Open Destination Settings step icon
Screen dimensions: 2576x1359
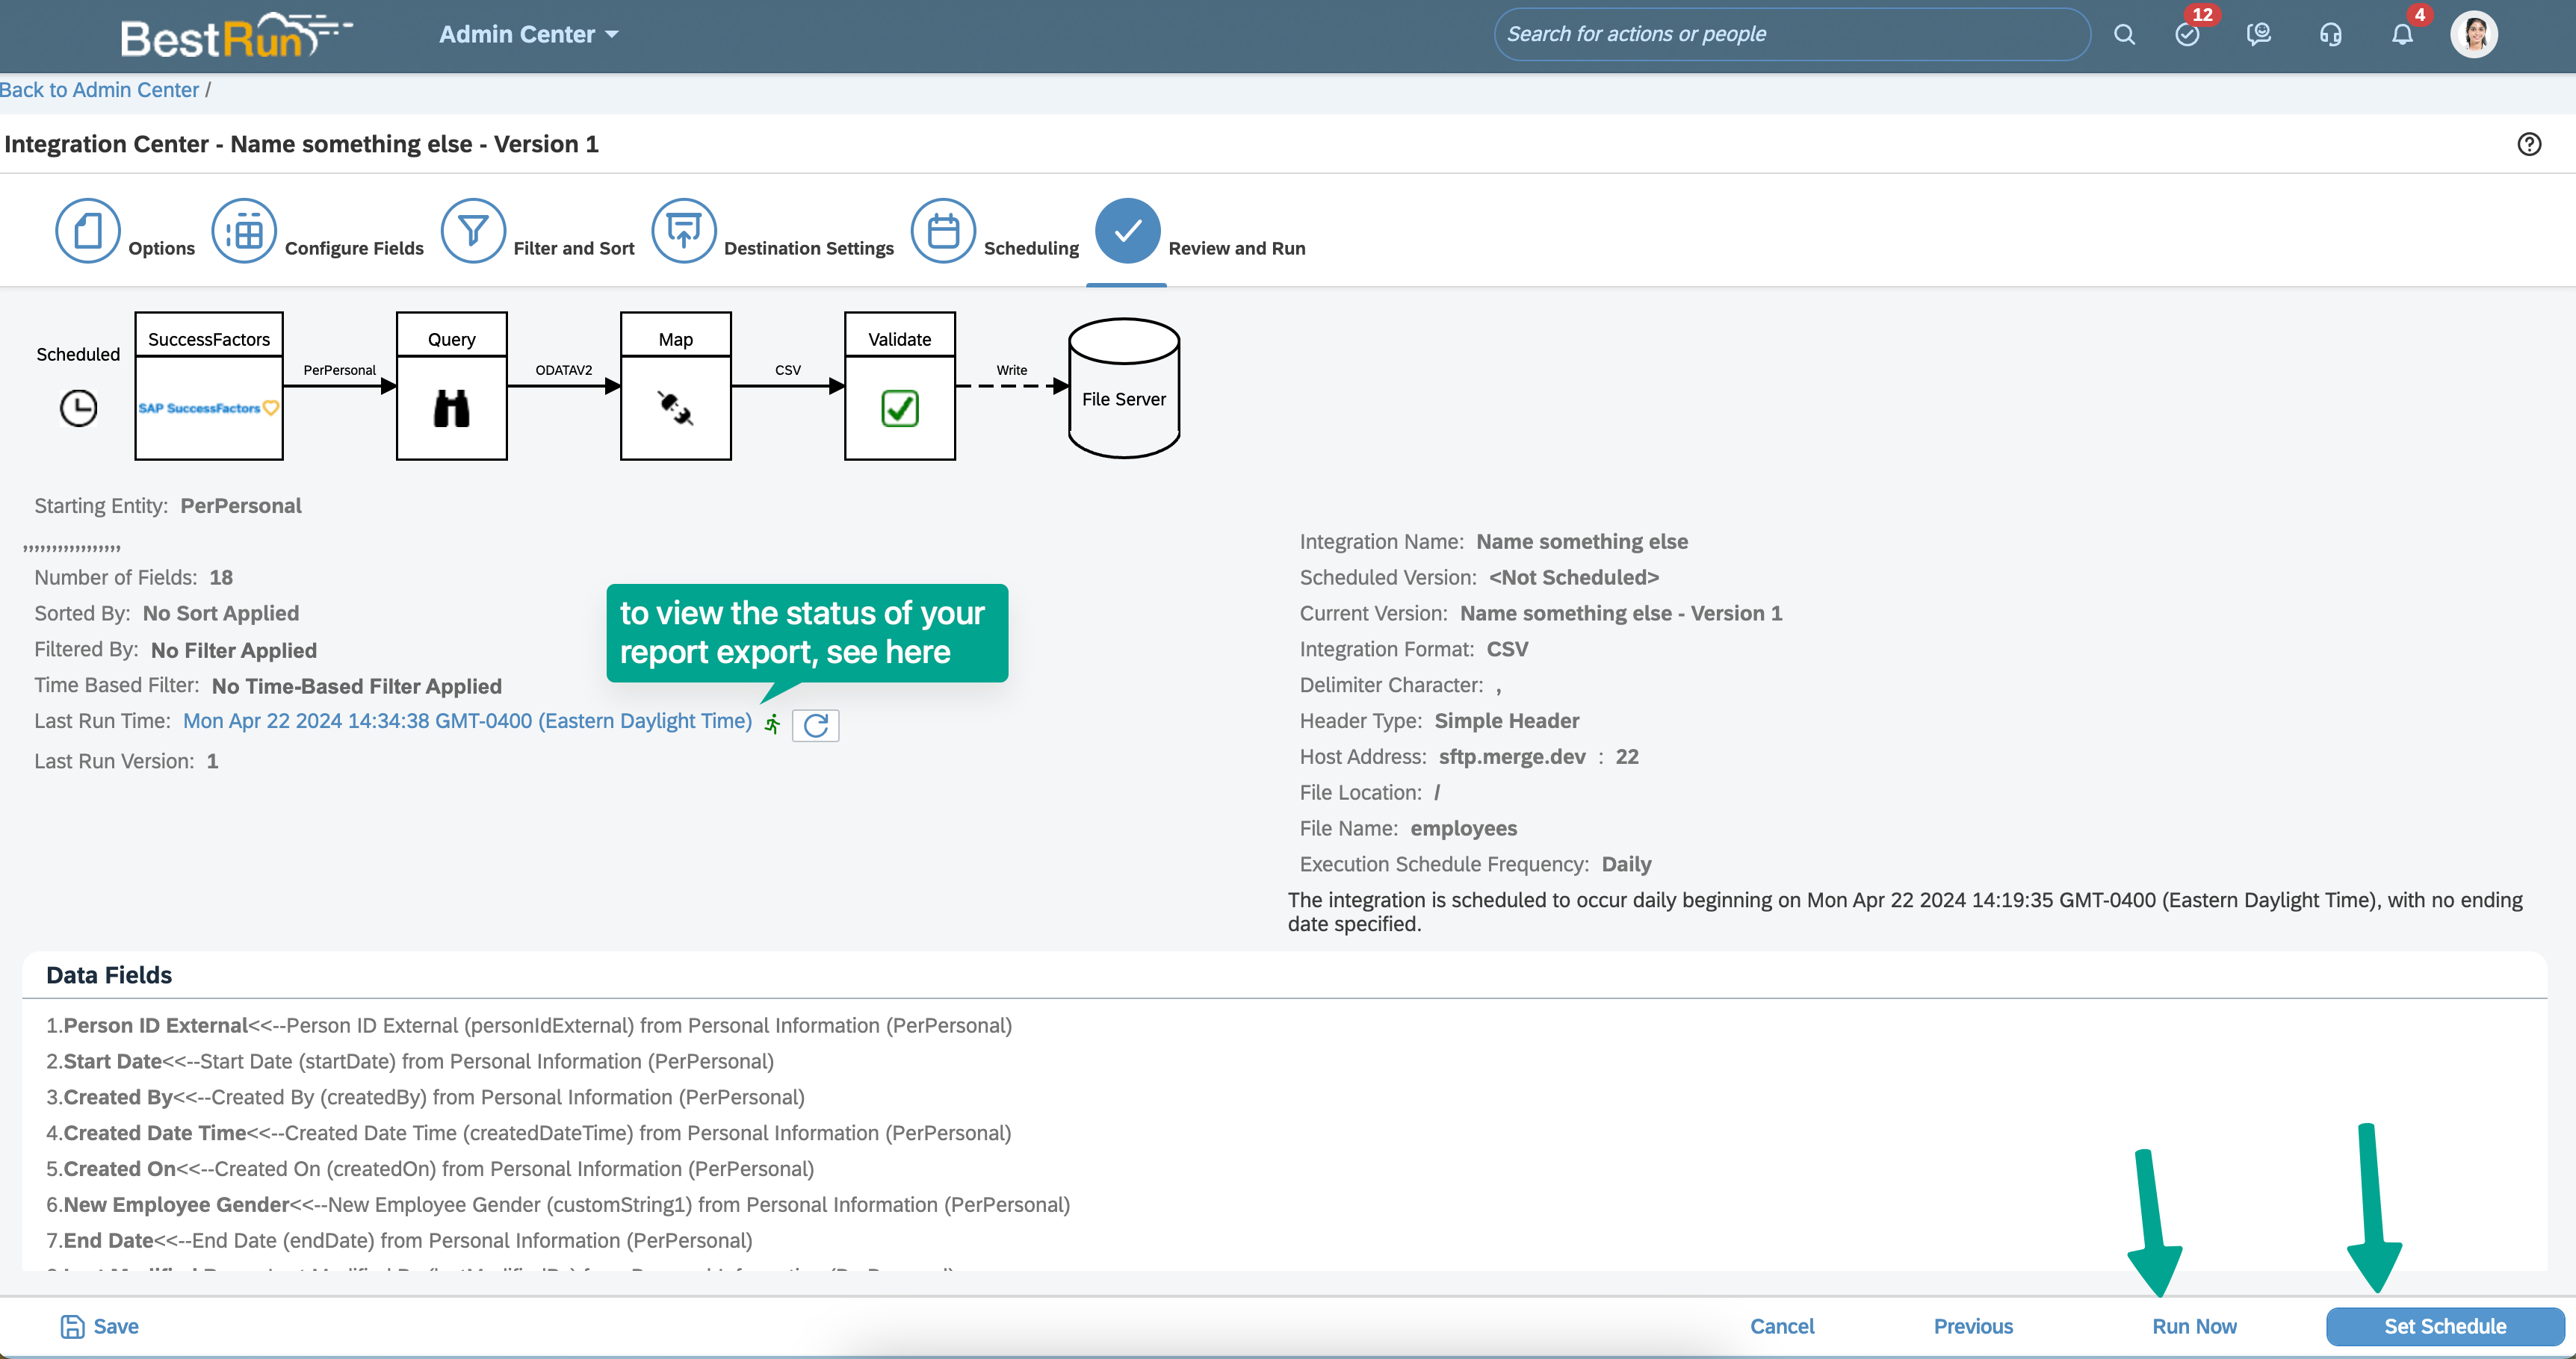[684, 231]
